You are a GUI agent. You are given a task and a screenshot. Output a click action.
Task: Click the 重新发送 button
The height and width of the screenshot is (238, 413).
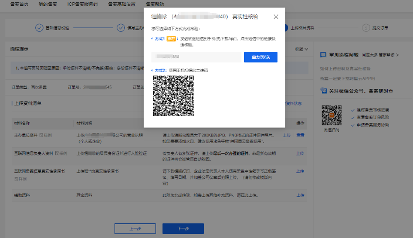coord(260,57)
